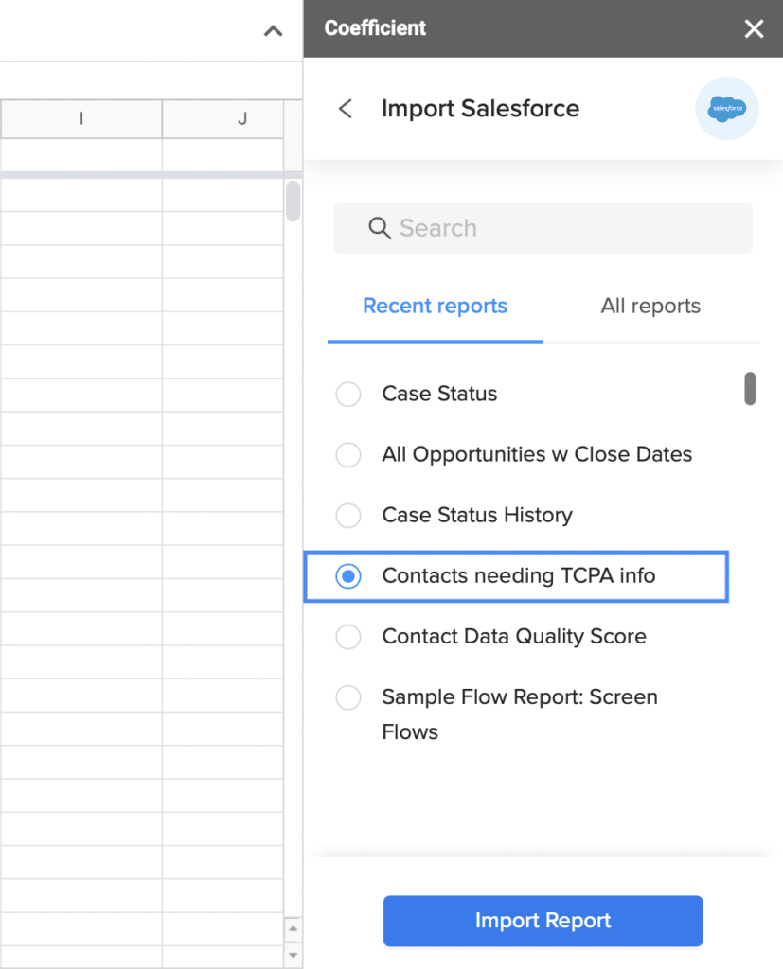Click the spreadsheet scroll down arrow
Screen dimensions: 783x969
click(294, 955)
